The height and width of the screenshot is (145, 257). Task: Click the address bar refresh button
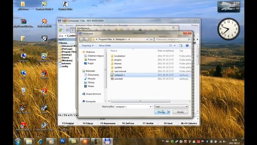(151, 39)
